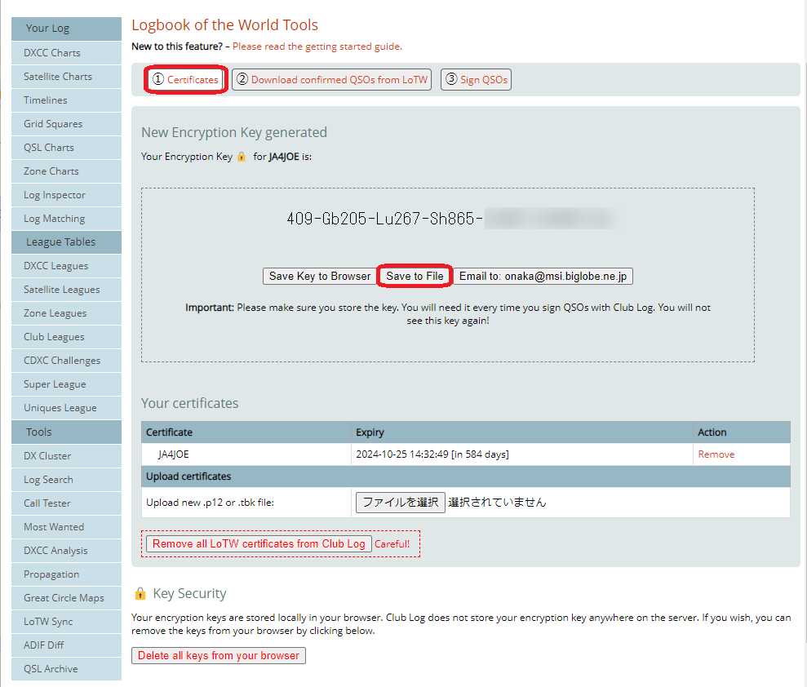Email the key to onaka@msi.biglobe.ne.jp
This screenshot has width=807, height=687.
click(543, 276)
